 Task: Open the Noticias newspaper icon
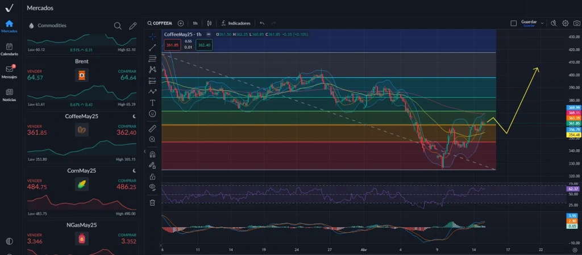coord(9,92)
